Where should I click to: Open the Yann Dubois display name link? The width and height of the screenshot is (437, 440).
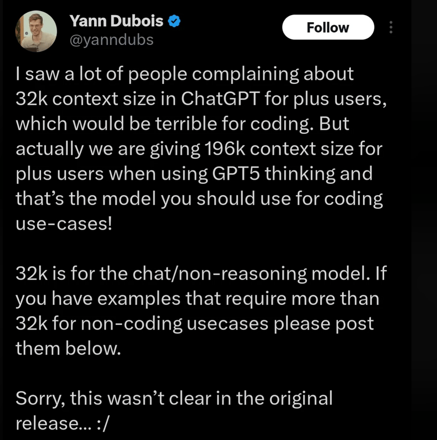pyautogui.click(x=116, y=21)
